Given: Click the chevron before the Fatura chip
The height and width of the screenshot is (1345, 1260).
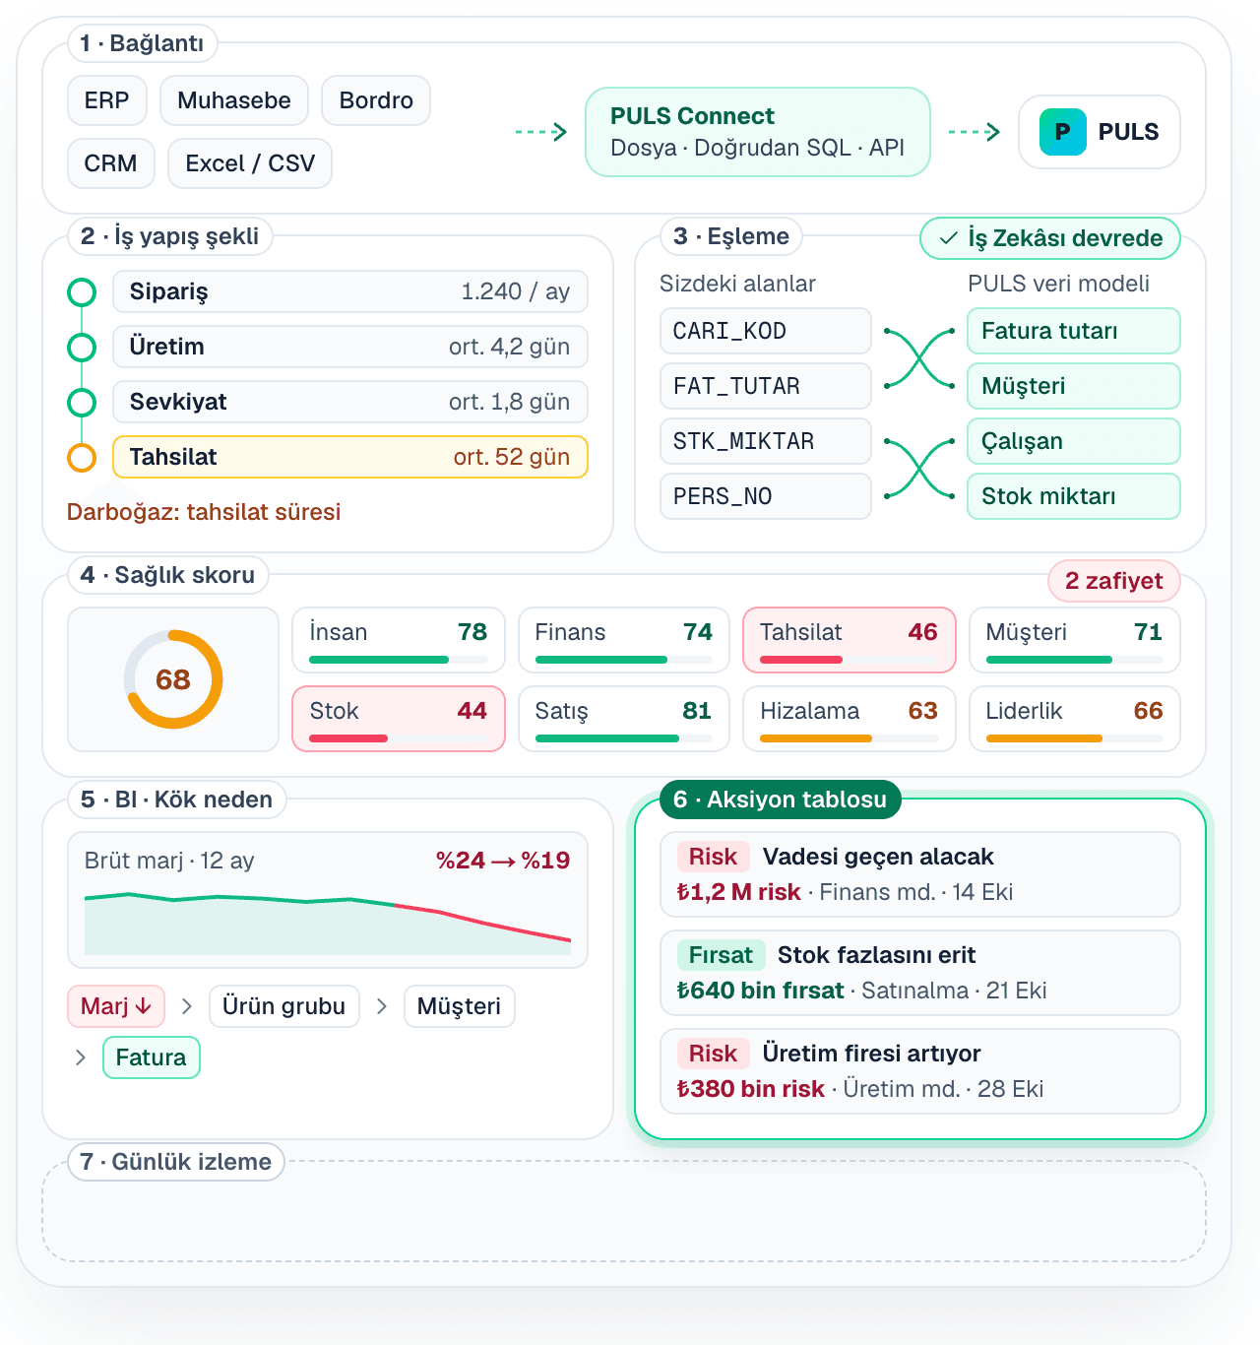Looking at the screenshot, I should pyautogui.click(x=81, y=1057).
